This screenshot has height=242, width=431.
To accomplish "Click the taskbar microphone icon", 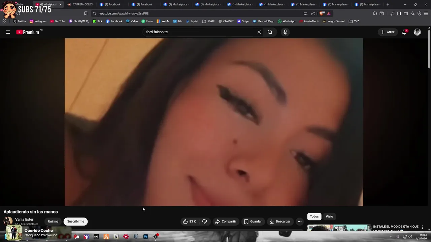I will [x=398, y=237].
